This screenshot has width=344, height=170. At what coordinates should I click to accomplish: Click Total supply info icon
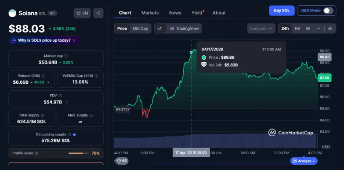pyautogui.click(x=43, y=115)
